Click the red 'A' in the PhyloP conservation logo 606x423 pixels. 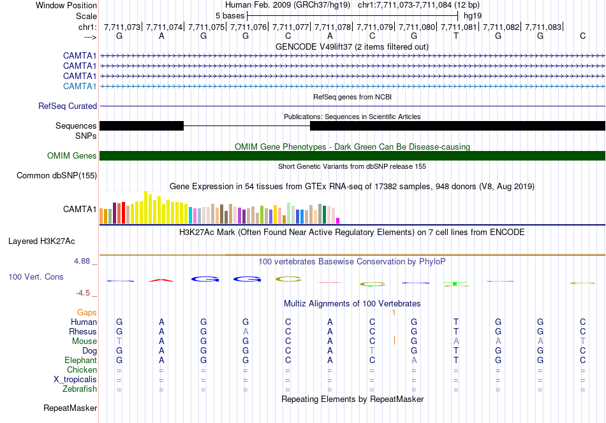(x=161, y=280)
